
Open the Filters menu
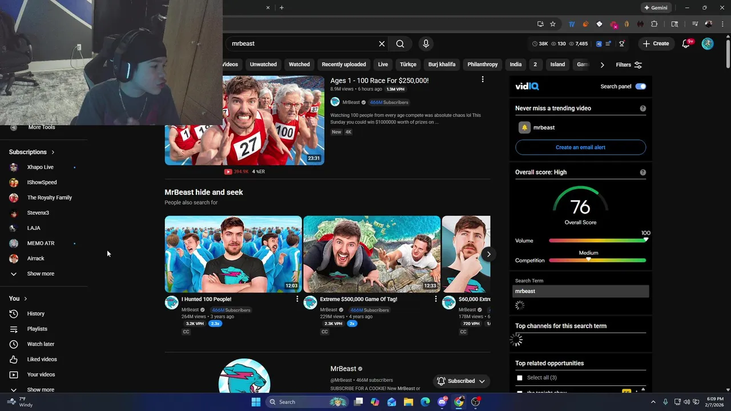tap(629, 65)
